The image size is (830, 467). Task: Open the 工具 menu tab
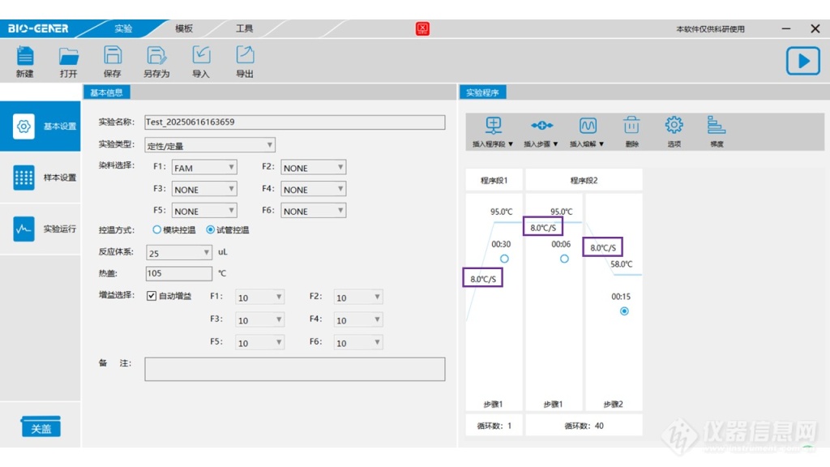pos(244,28)
